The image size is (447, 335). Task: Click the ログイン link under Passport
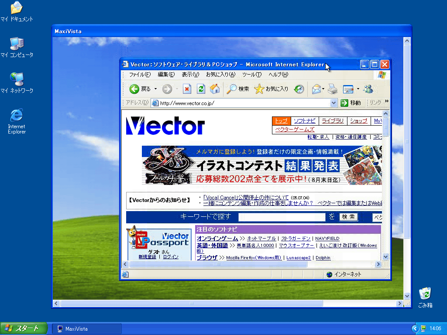click(x=171, y=256)
